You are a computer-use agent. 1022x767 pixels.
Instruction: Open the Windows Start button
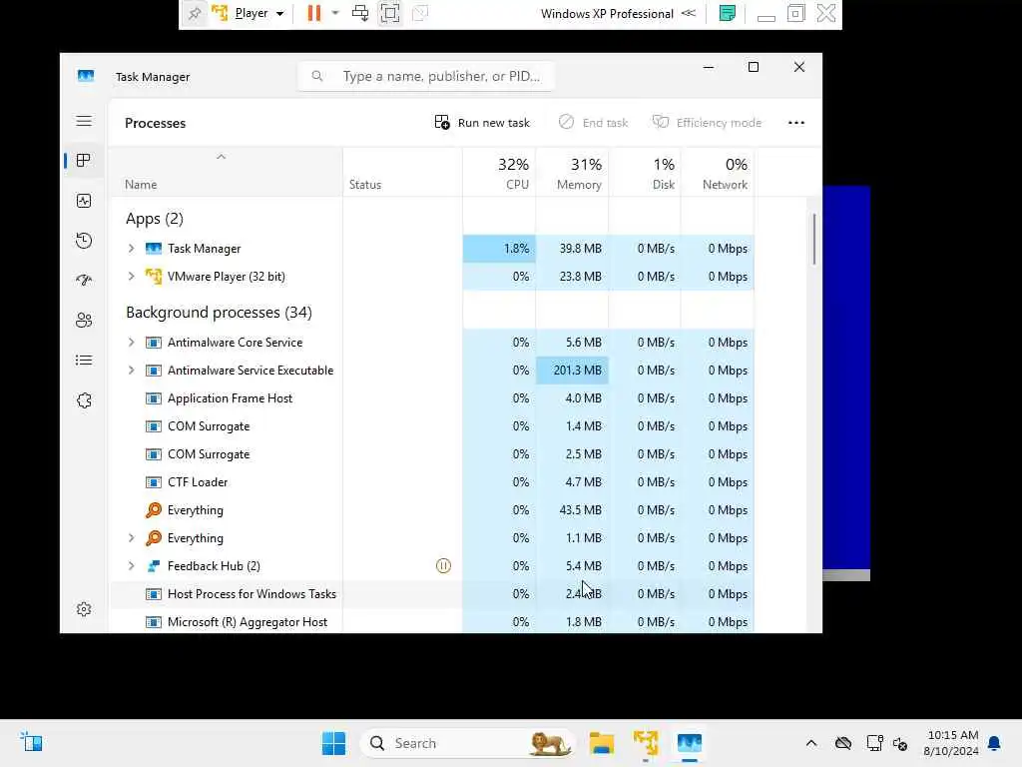pyautogui.click(x=333, y=743)
